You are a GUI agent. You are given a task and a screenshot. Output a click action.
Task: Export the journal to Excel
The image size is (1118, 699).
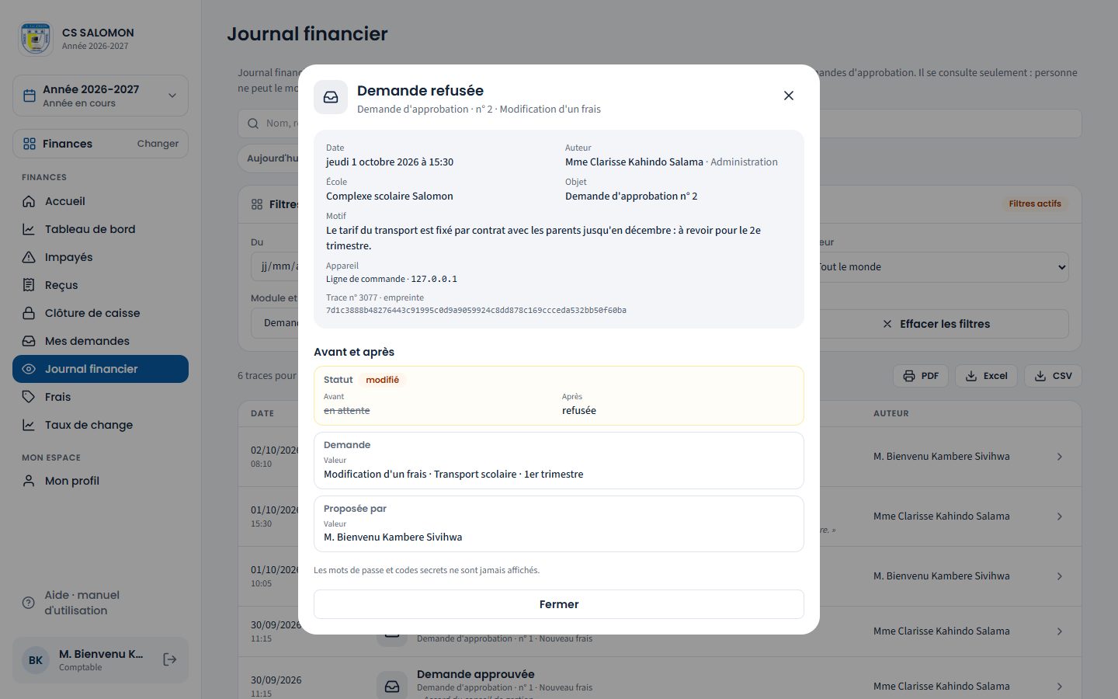pos(986,376)
